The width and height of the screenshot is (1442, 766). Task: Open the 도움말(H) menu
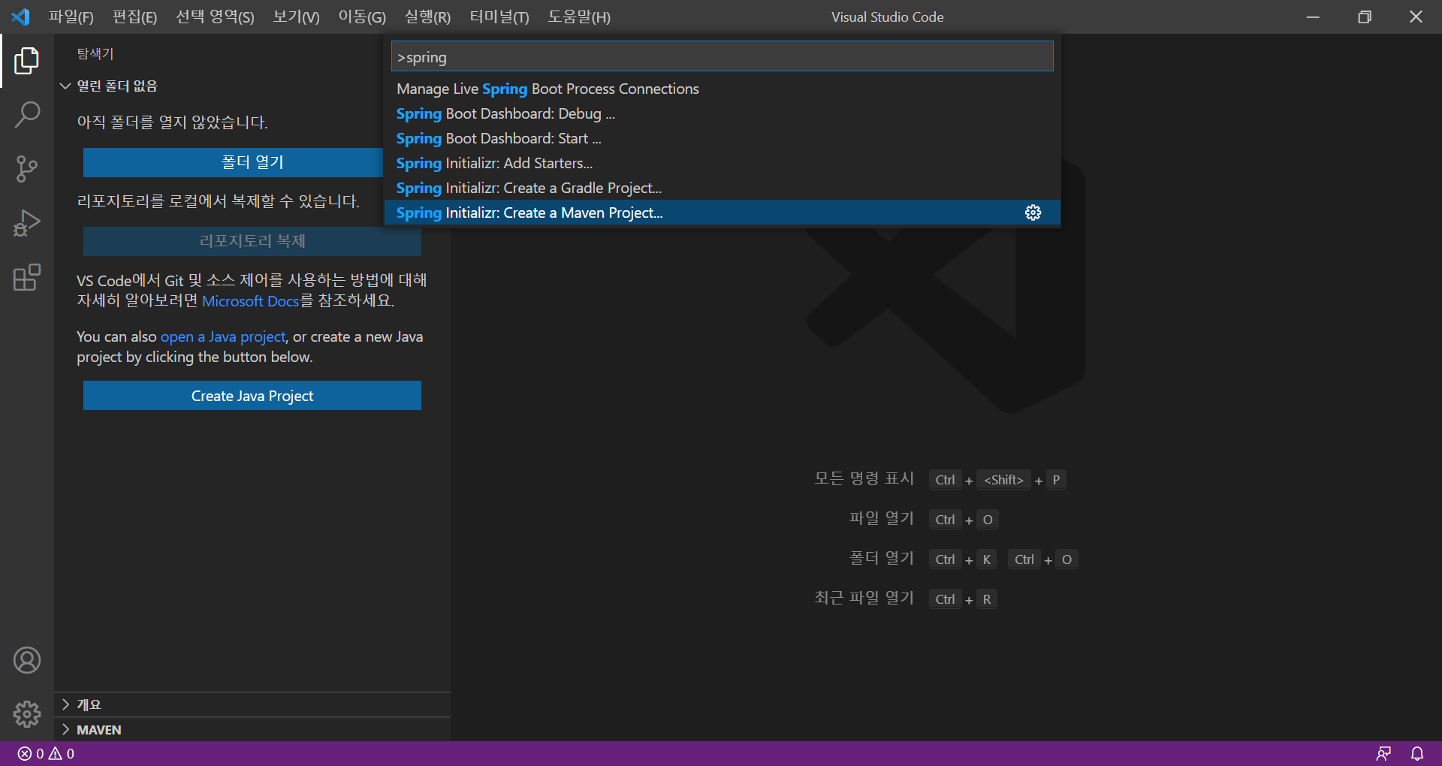[x=578, y=17]
